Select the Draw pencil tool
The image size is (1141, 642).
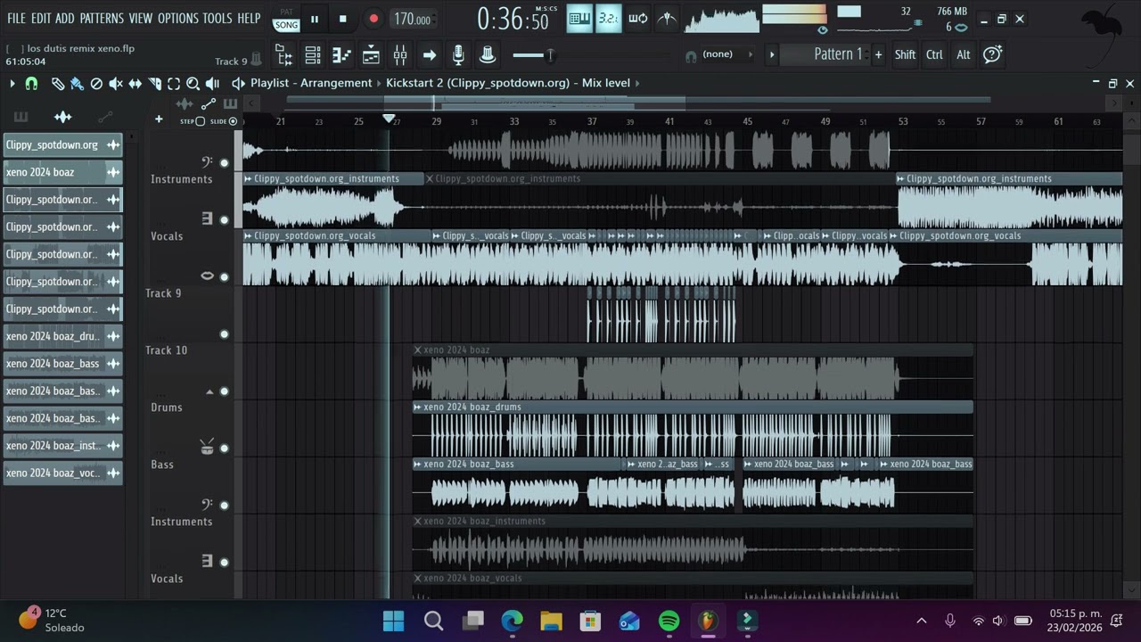pos(57,83)
